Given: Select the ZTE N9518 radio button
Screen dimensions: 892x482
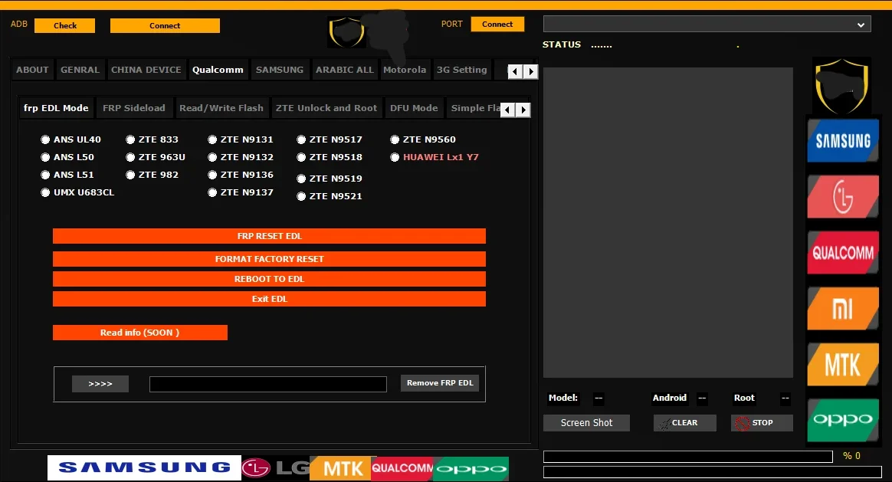Looking at the screenshot, I should coord(301,157).
